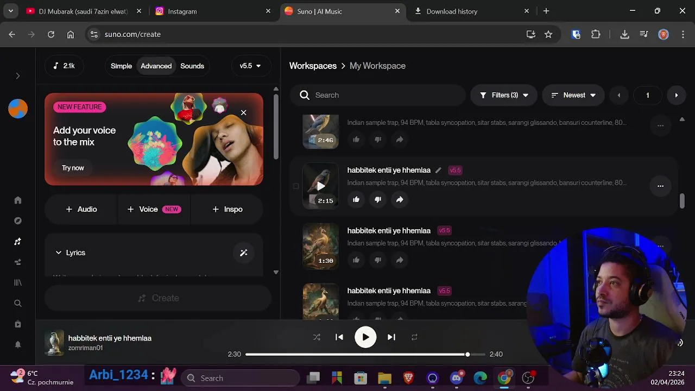Bookmark this page with star icon
The image size is (695, 391).
click(548, 34)
